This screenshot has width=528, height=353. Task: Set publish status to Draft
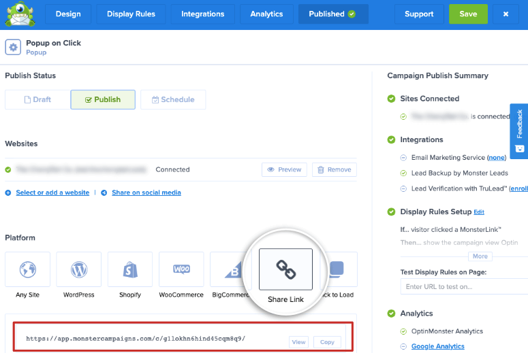[x=37, y=99]
